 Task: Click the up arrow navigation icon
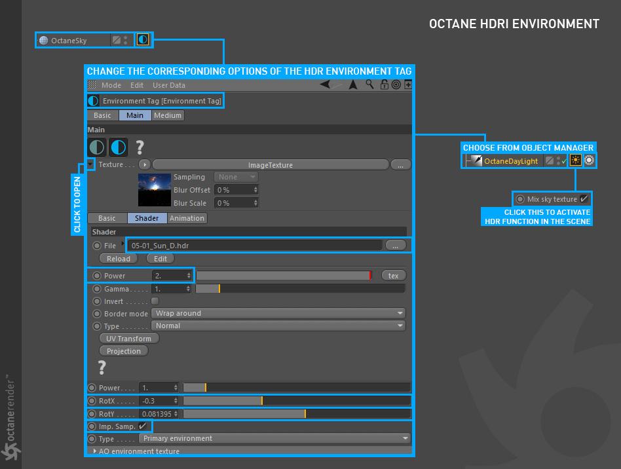click(353, 84)
